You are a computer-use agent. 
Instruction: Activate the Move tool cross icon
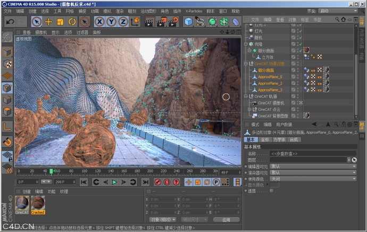point(48,22)
